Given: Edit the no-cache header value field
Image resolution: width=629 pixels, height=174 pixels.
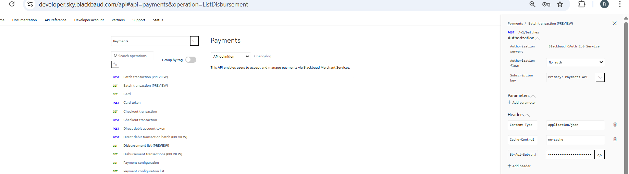Looking at the screenshot, I should (576, 140).
